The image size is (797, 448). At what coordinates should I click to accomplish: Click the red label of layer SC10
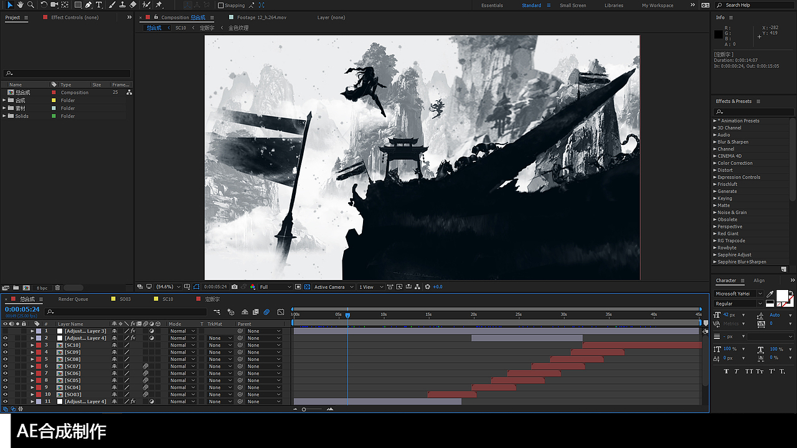click(x=39, y=345)
